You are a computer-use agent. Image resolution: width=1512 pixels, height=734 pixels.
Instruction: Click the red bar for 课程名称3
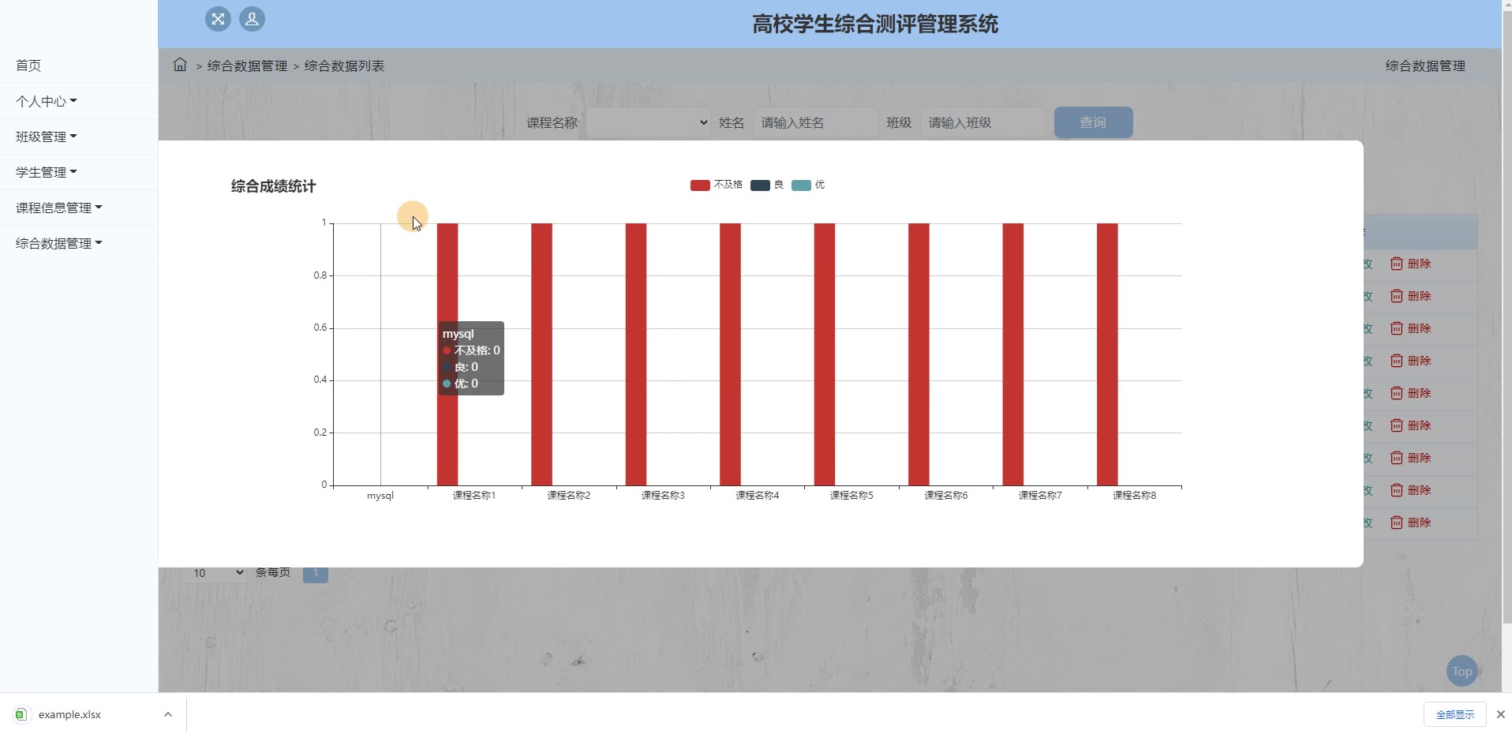click(636, 354)
